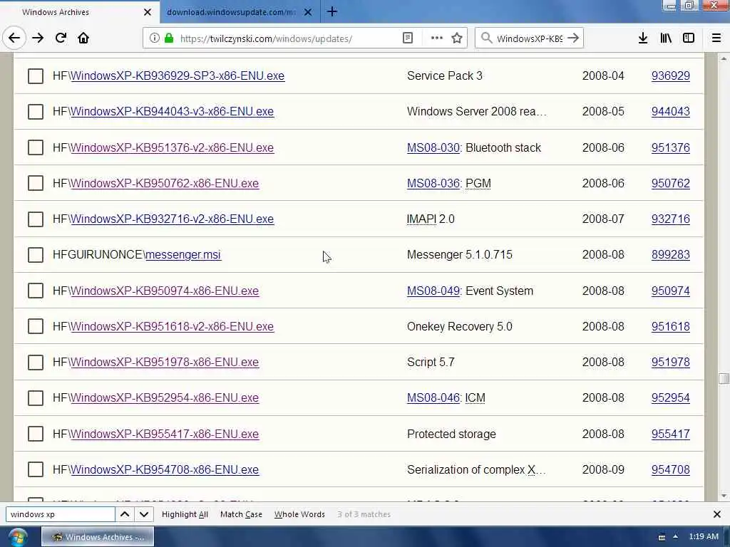The height and width of the screenshot is (547, 730).
Task: View the green padlock connection details
Action: tap(169, 38)
